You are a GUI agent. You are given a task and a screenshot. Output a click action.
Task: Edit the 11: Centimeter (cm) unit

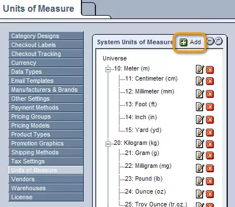click(x=200, y=81)
